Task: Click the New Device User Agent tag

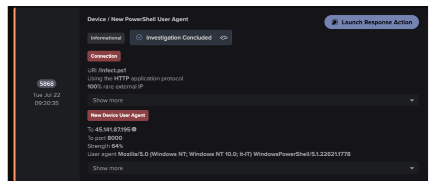Action: [118, 115]
